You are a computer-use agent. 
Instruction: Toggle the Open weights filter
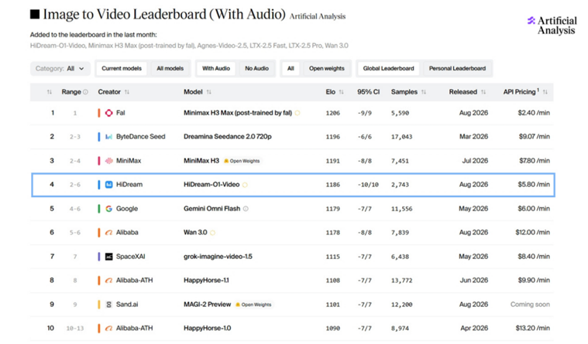click(327, 69)
